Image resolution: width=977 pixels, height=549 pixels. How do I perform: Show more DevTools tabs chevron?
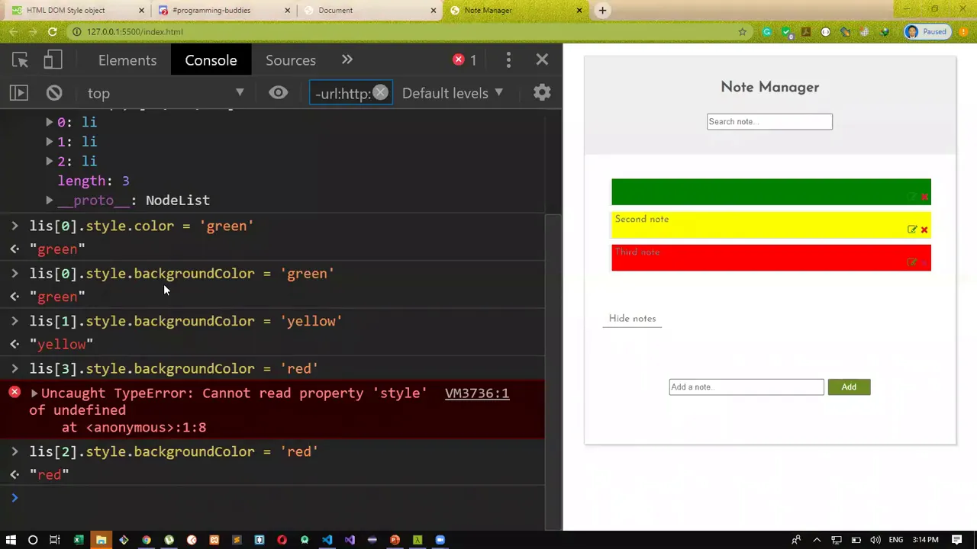coord(347,60)
